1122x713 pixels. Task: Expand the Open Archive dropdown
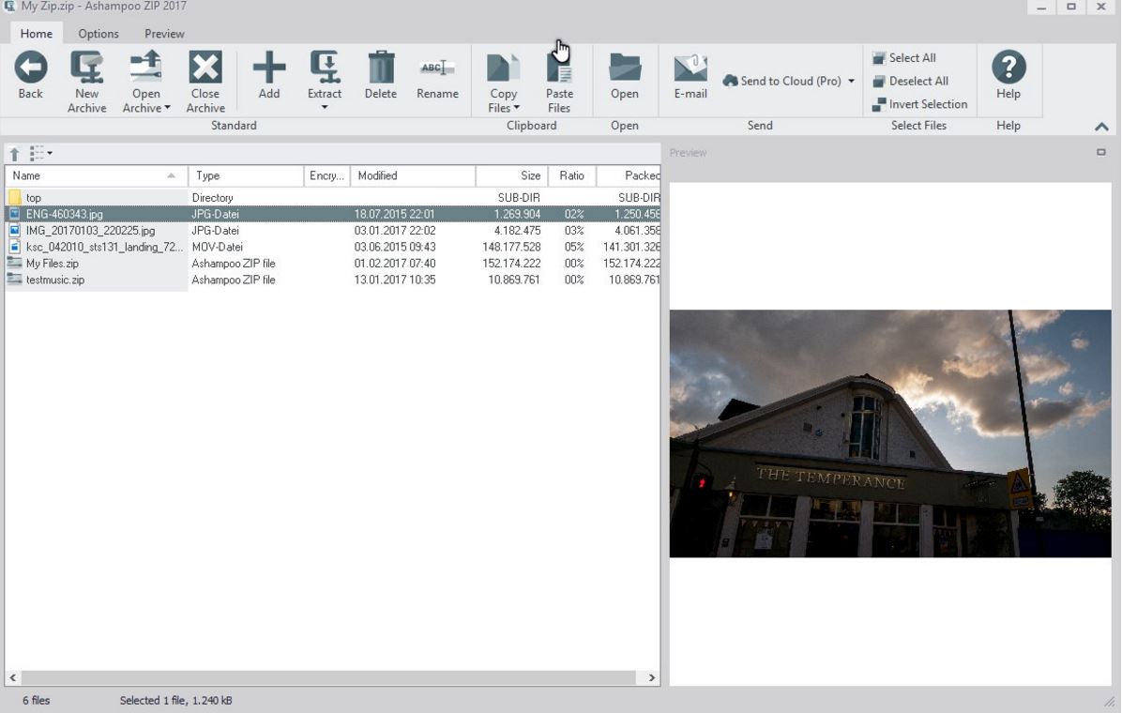point(167,109)
